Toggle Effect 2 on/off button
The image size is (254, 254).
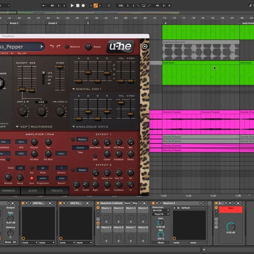point(73,170)
